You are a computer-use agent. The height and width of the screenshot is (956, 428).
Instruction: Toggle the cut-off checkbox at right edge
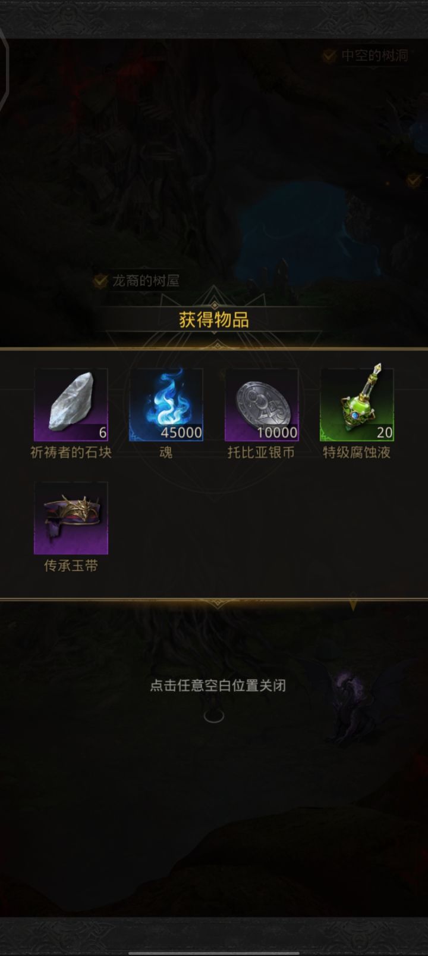(414, 179)
